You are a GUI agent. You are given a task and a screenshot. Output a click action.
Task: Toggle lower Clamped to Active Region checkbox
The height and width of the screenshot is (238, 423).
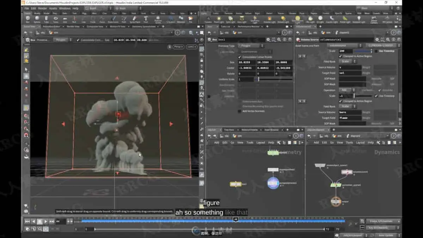click(341, 101)
